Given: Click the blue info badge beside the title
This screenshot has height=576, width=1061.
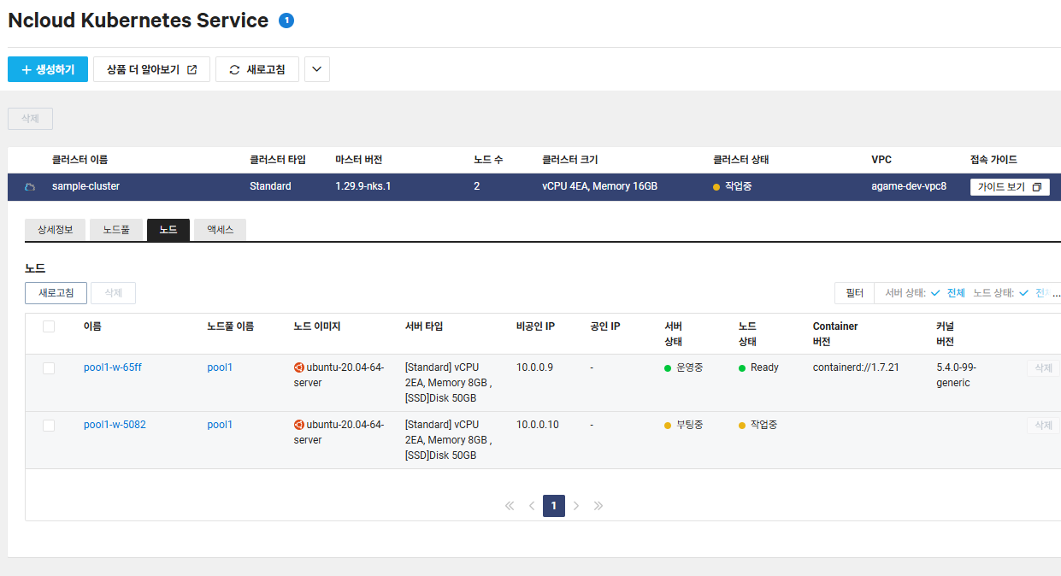Looking at the screenshot, I should click(286, 21).
